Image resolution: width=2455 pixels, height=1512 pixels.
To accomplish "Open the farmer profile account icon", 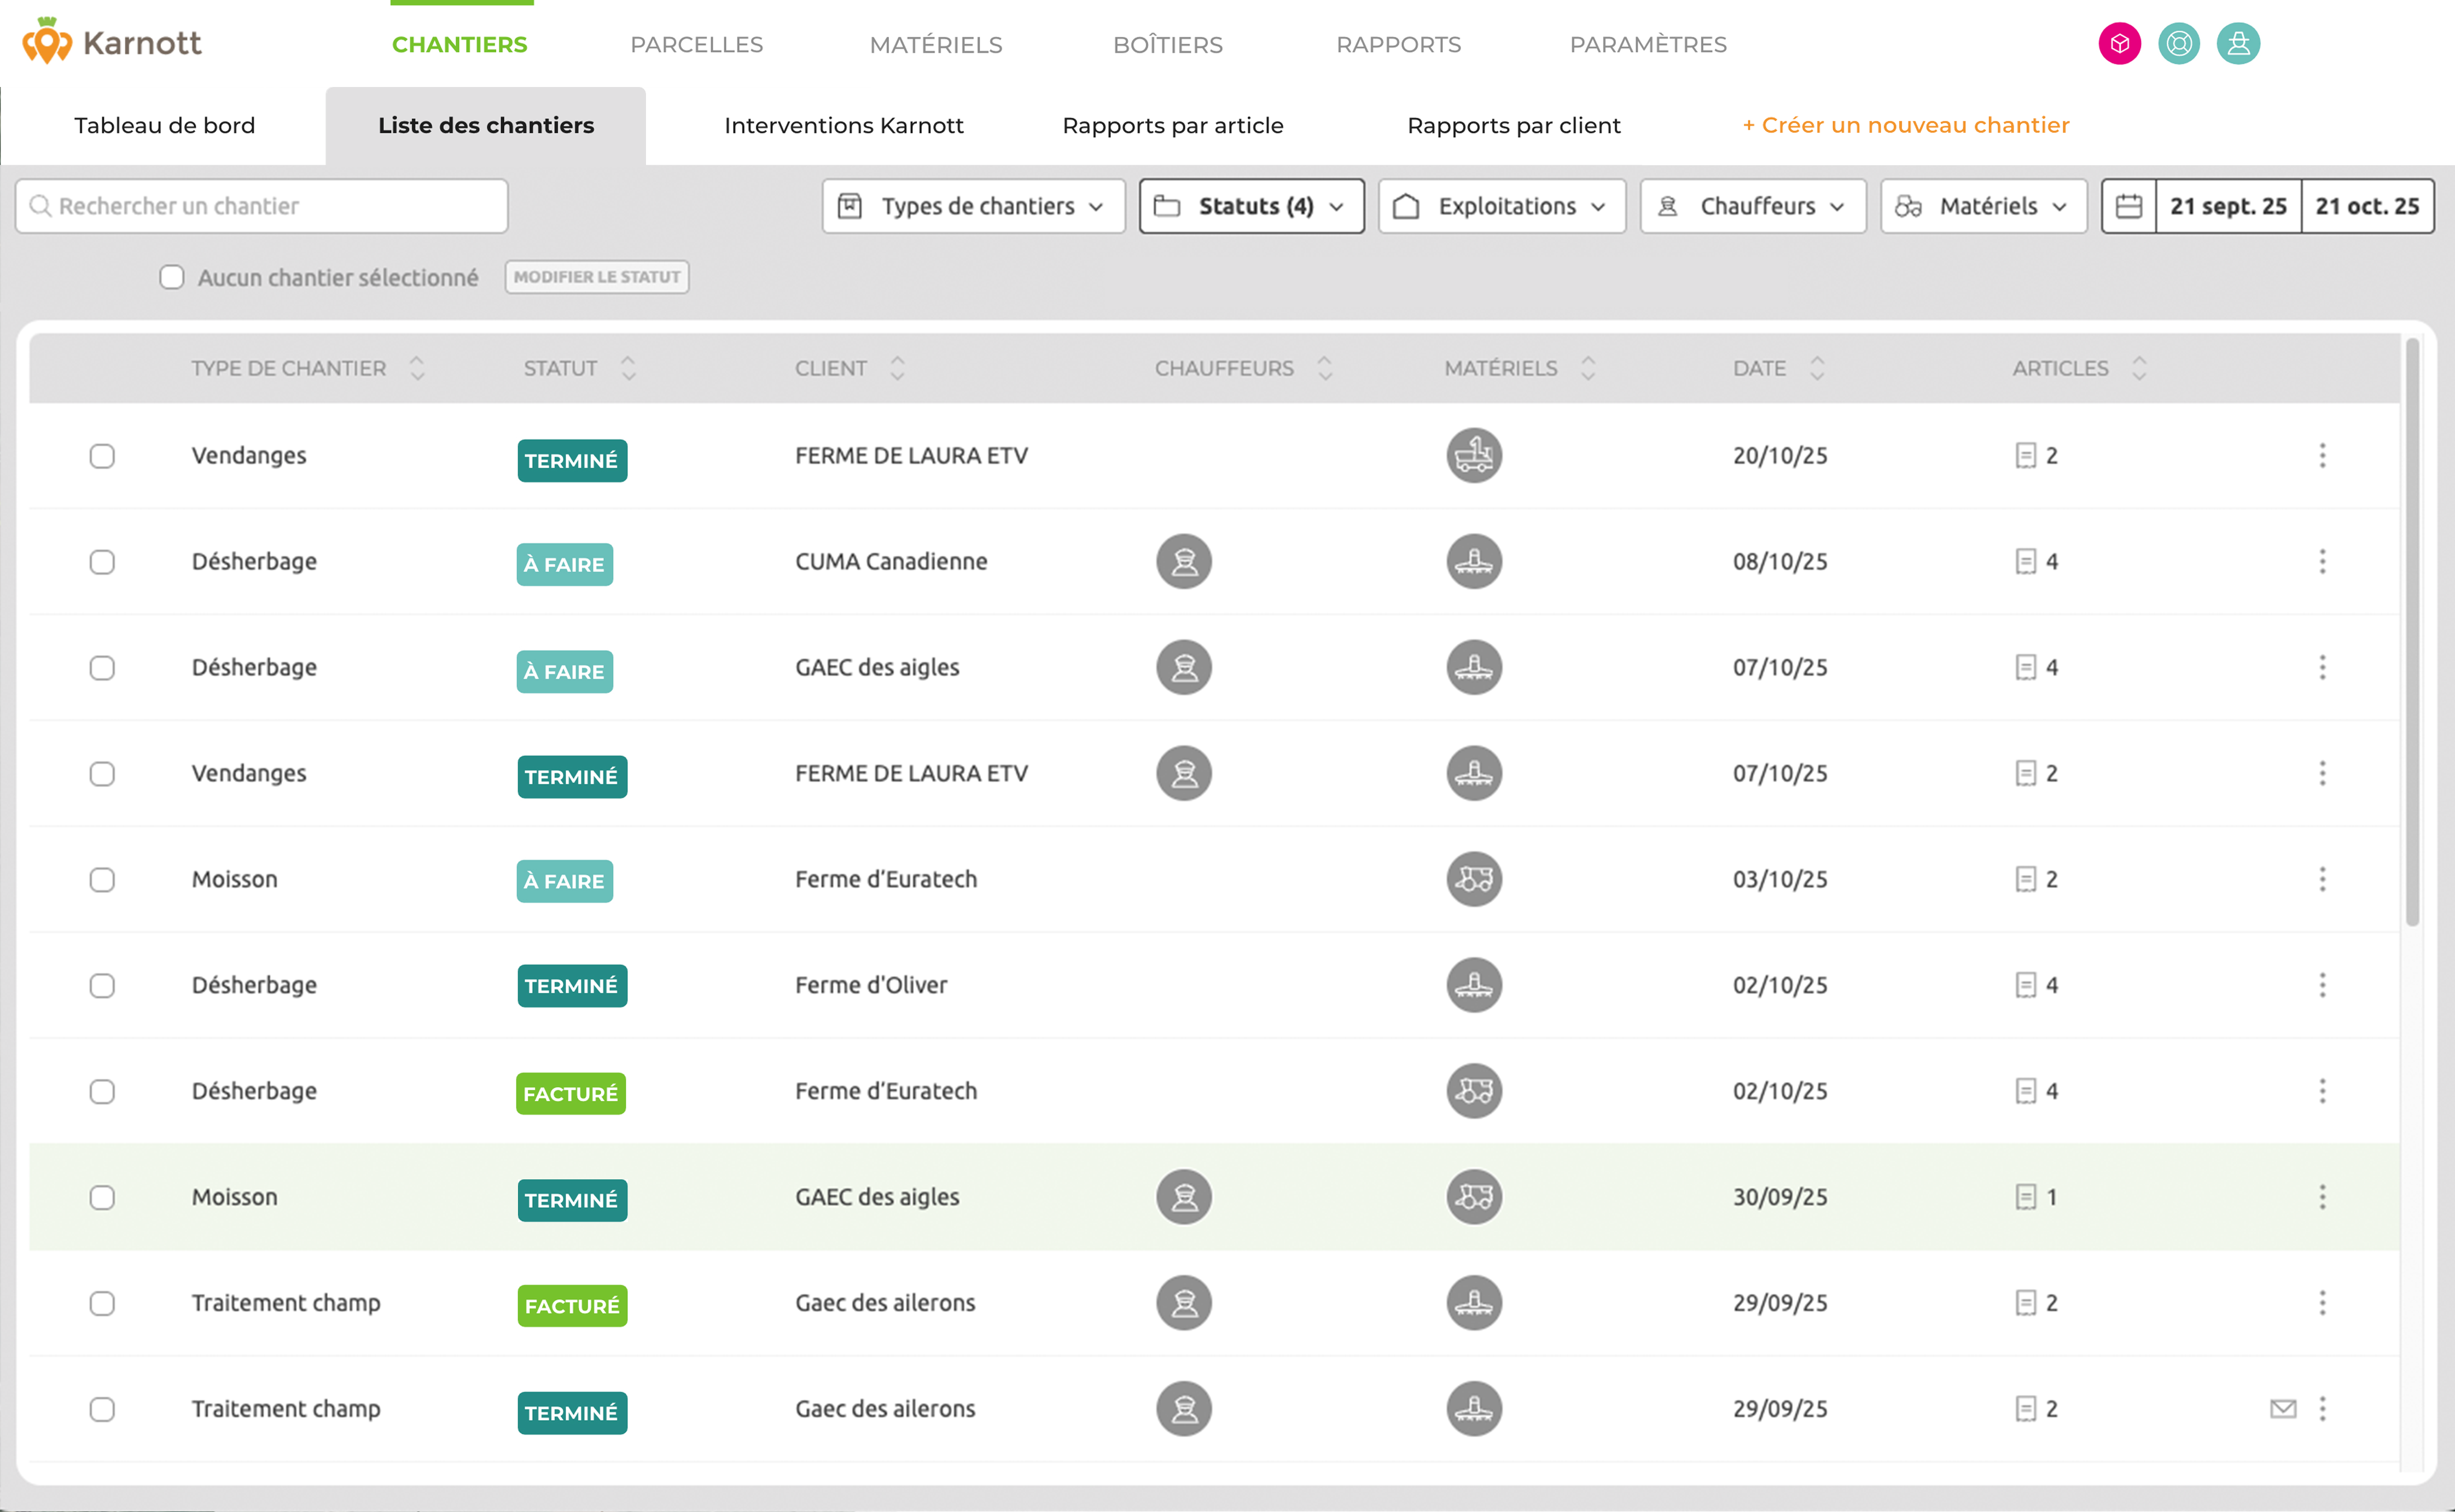I will coord(2238,43).
